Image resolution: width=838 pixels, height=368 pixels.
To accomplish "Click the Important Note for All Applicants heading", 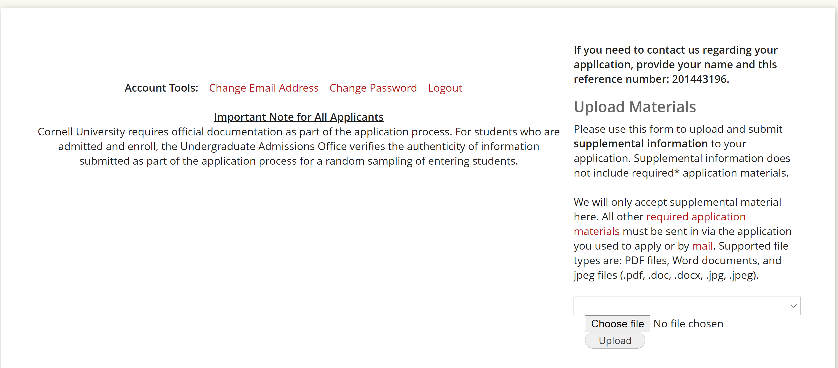I will [298, 117].
